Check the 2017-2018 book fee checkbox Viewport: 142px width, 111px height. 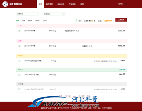coord(19,75)
